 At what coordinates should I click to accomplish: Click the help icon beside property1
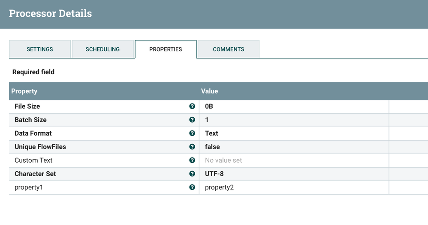(192, 187)
